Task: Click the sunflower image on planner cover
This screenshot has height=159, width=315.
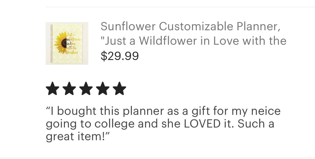Action: (60, 43)
